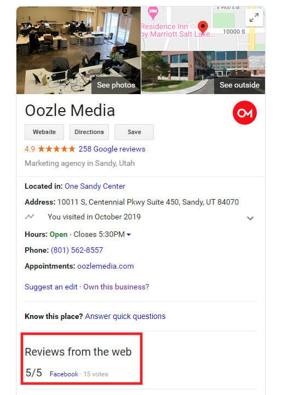Open the hours dropdown arrow

click(129, 235)
